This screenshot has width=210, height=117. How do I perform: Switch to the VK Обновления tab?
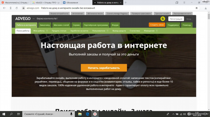tap(77, 3)
